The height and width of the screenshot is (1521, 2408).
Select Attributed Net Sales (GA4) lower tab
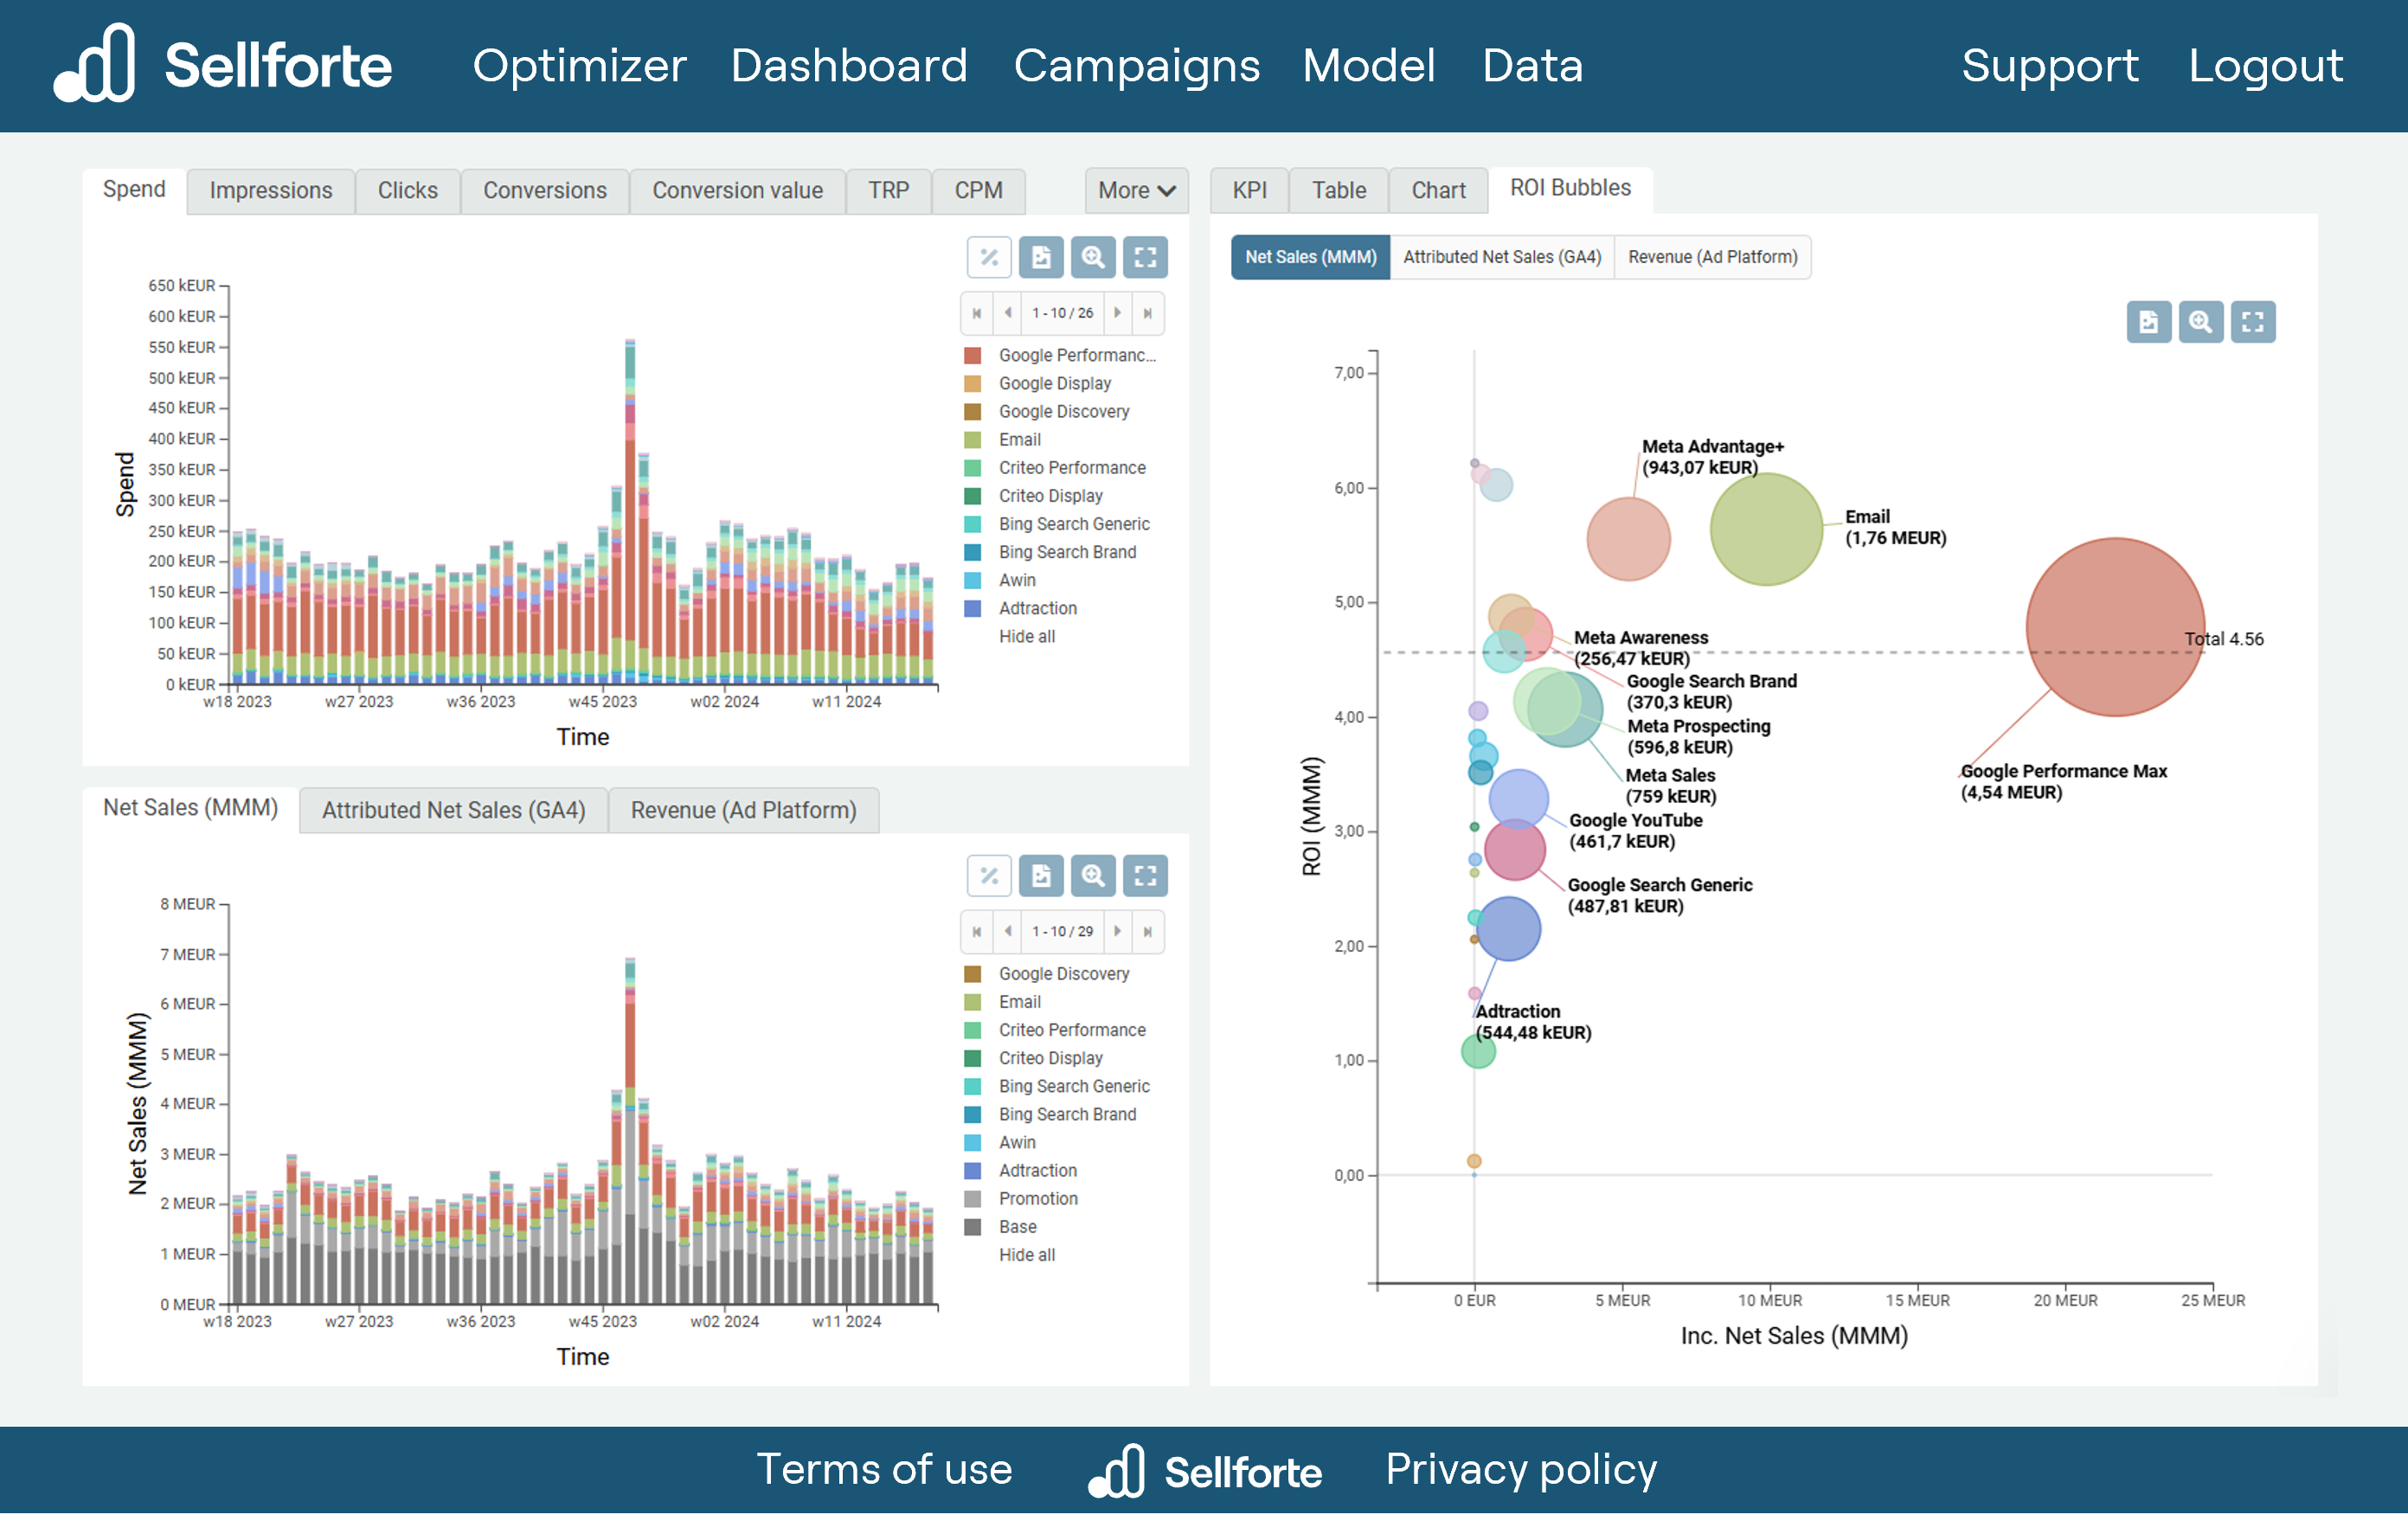pos(453,809)
